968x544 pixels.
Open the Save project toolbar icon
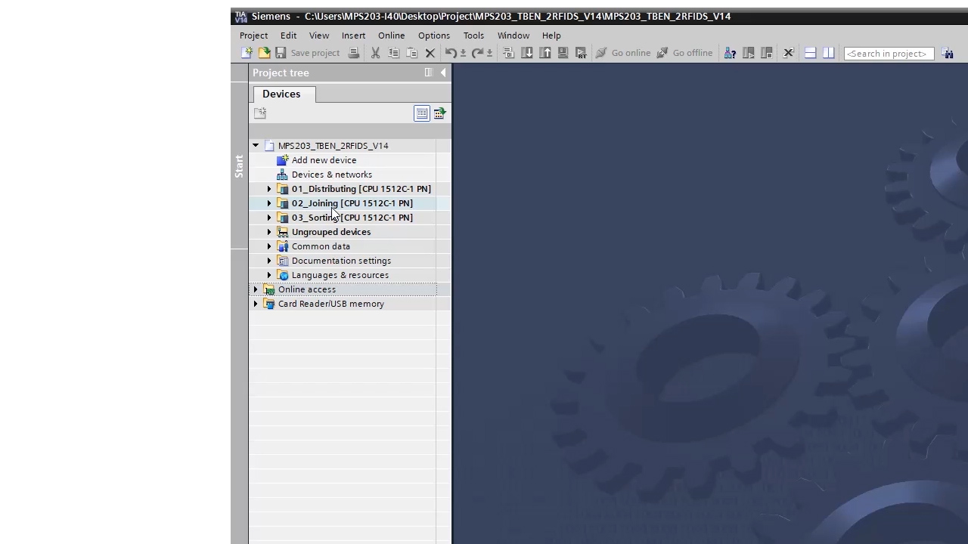tap(281, 52)
